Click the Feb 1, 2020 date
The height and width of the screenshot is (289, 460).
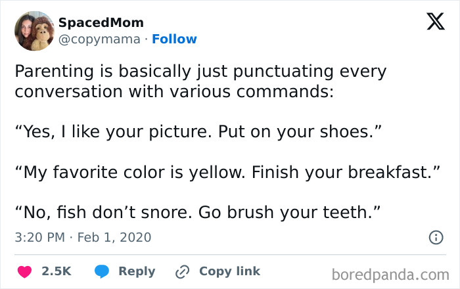point(116,236)
